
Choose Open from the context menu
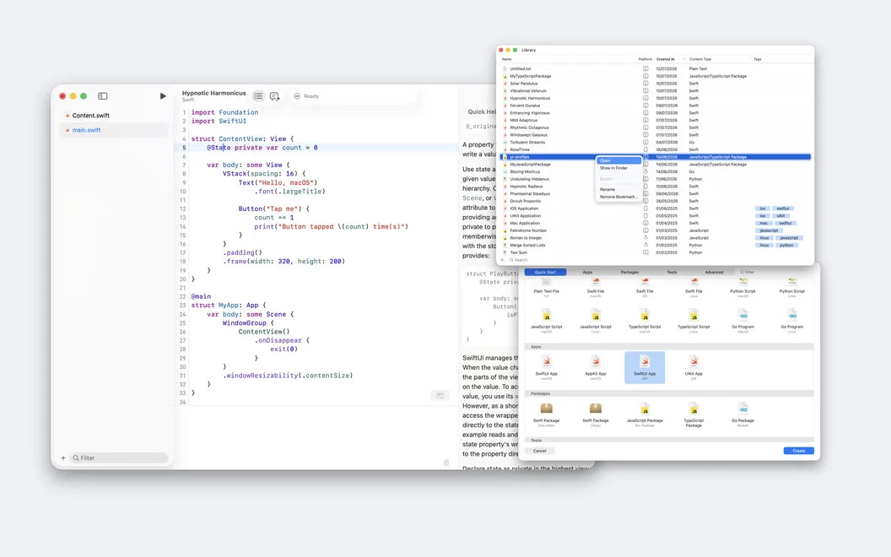[618, 161]
